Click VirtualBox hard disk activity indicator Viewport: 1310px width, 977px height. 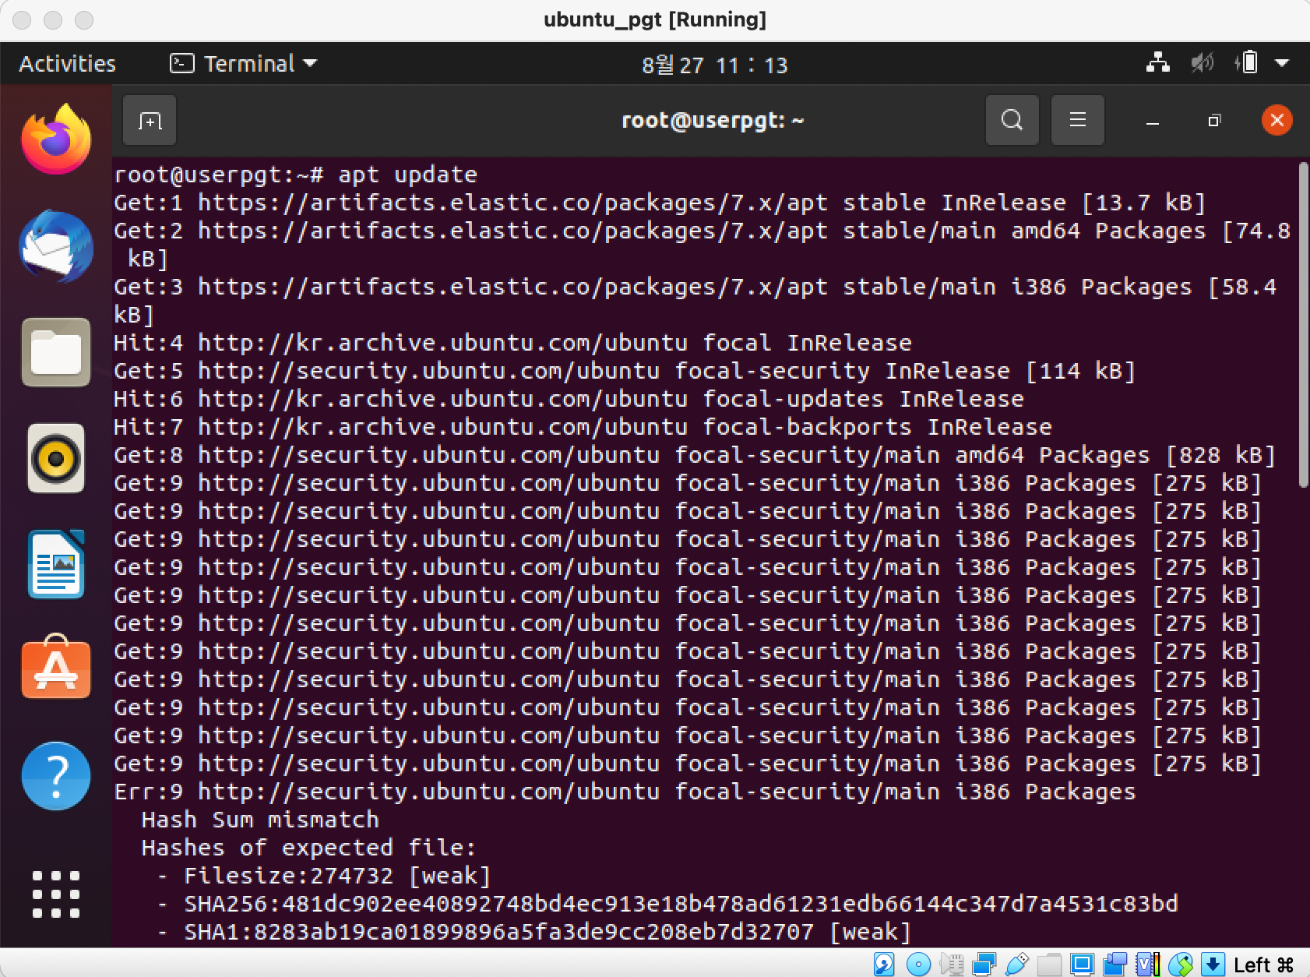884,965
